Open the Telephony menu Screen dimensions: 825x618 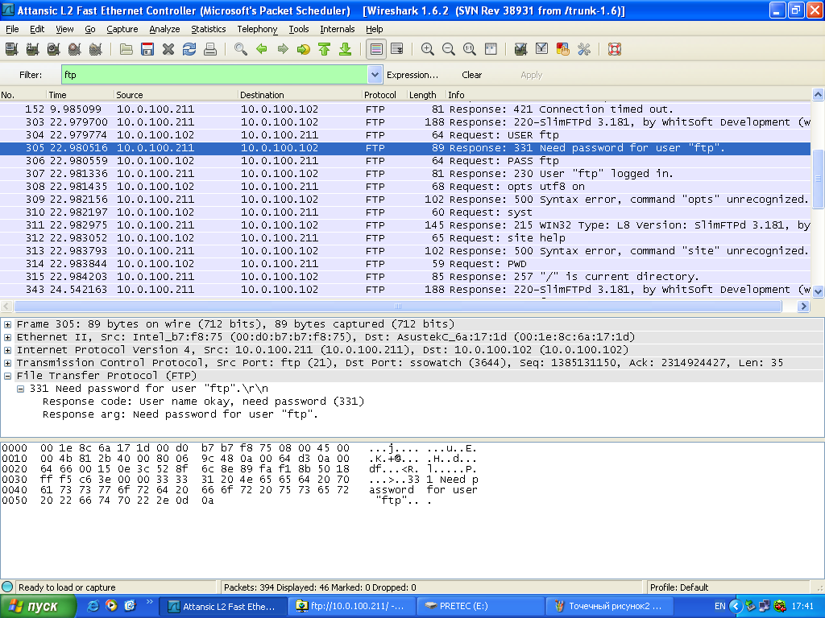tap(257, 30)
